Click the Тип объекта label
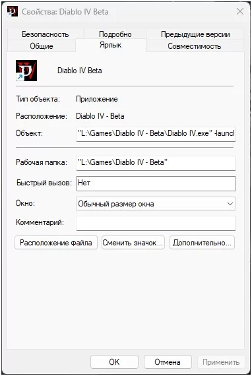The image size is (252, 376). pyautogui.click(x=38, y=99)
